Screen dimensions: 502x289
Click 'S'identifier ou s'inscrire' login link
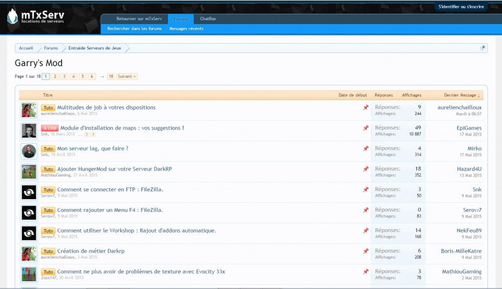point(461,7)
